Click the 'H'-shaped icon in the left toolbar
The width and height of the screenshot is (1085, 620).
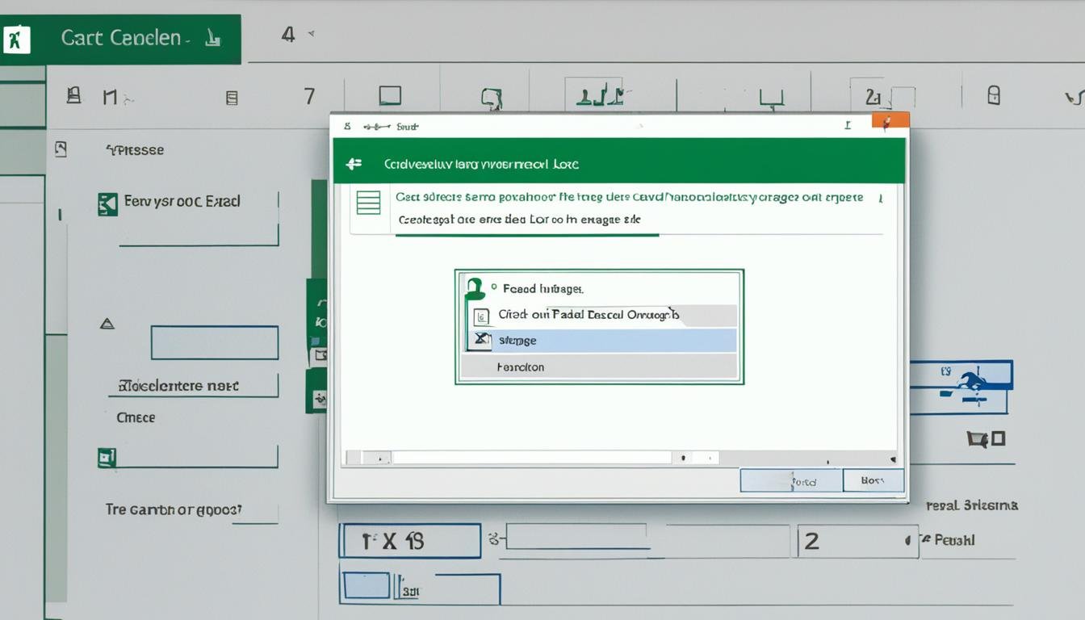click(110, 98)
